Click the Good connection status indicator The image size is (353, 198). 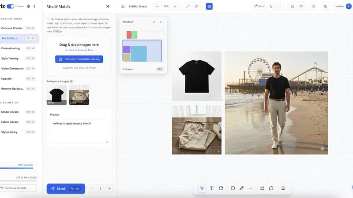(x=259, y=6)
